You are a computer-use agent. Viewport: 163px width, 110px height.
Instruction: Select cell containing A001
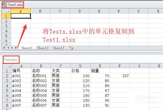(x=21, y=76)
